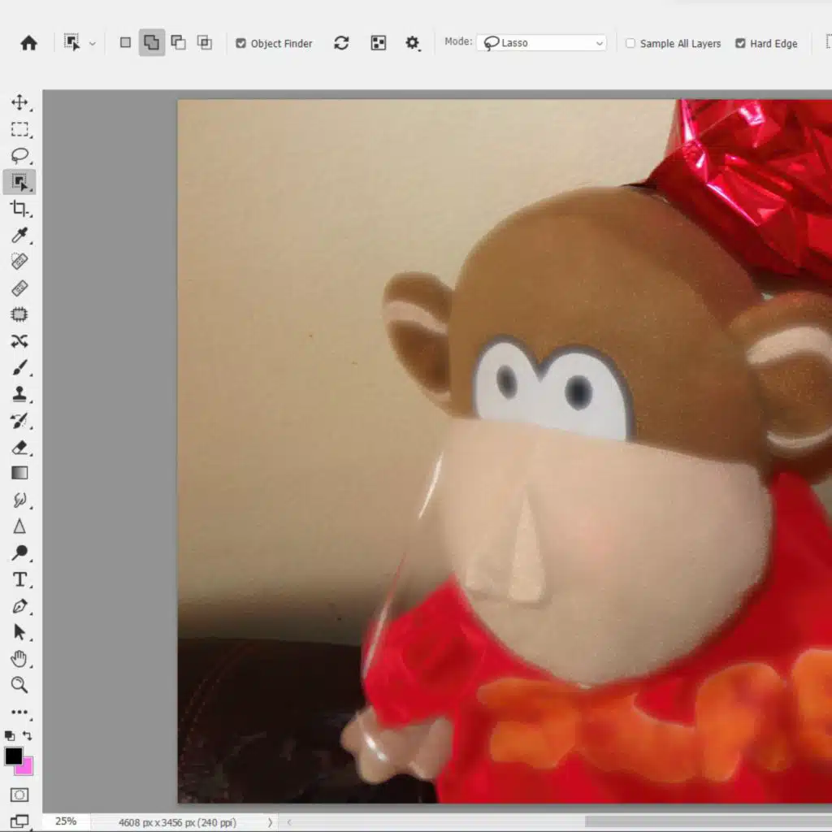
Task: Choose the Lasso tool in toolbar
Action: 19,156
